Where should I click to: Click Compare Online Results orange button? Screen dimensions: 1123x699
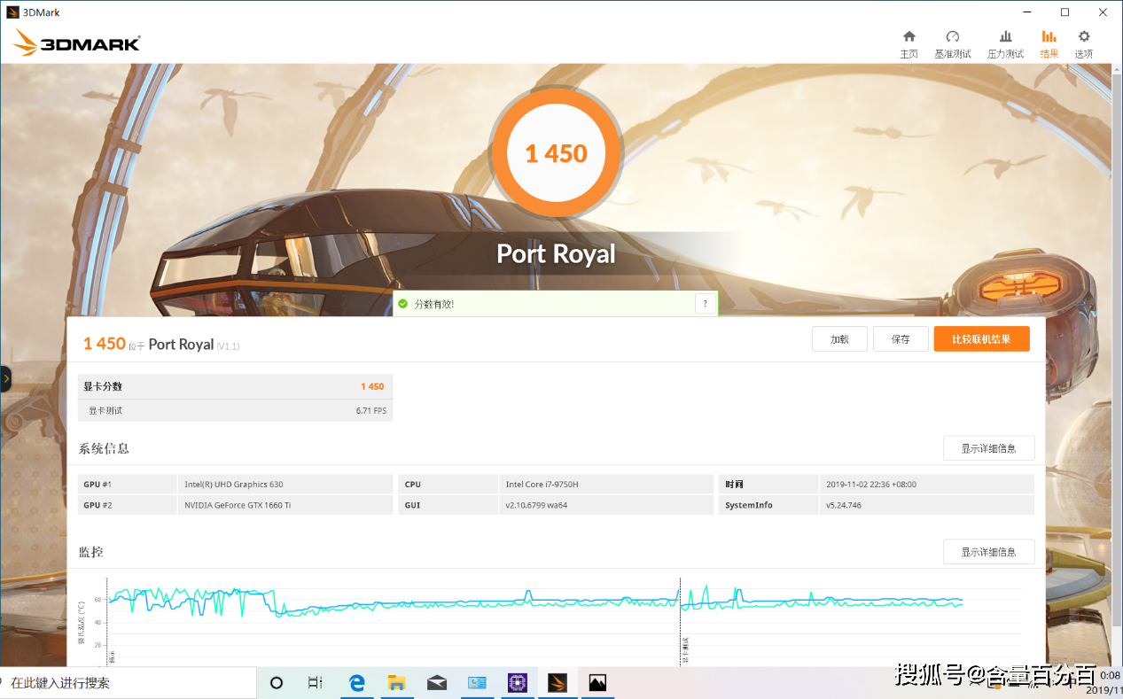pos(981,339)
